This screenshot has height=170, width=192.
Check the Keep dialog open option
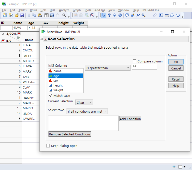coord(48,146)
